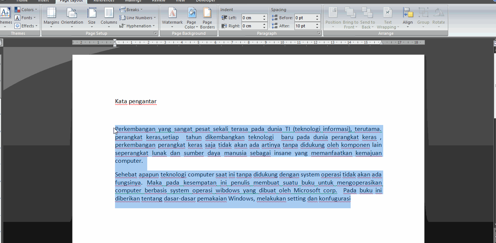Open theme Colors dropdown
This screenshot has height=243, width=496.
[x=25, y=10]
